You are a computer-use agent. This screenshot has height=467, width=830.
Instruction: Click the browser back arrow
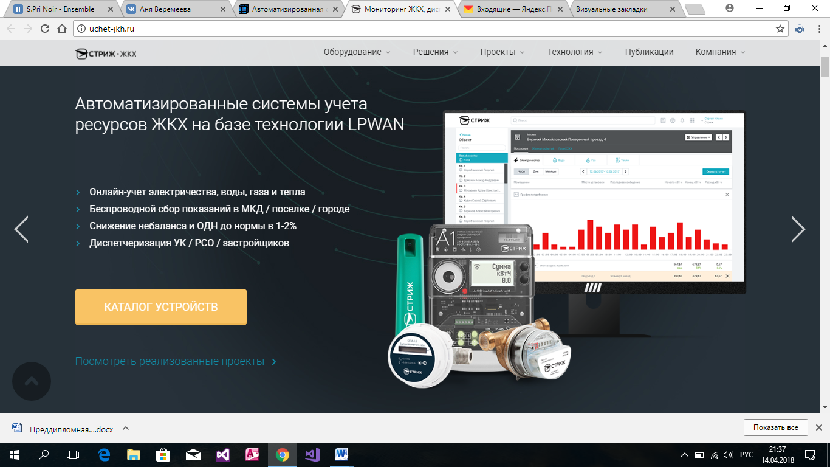click(x=11, y=29)
